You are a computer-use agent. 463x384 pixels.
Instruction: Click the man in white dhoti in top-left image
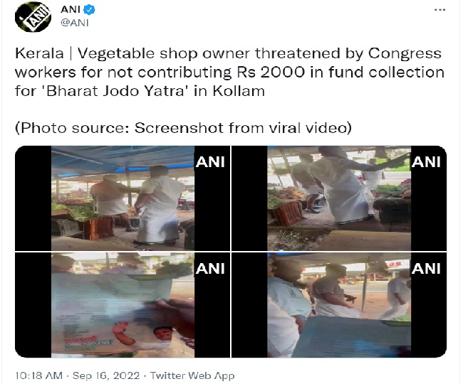pos(160,205)
